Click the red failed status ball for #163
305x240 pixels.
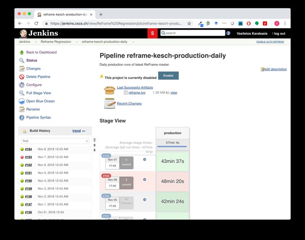(22, 157)
